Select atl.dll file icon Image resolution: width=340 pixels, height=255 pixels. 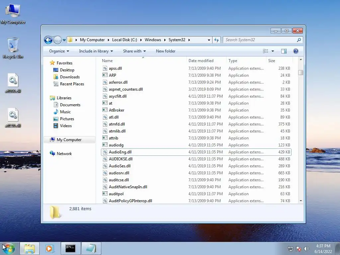pos(105,117)
